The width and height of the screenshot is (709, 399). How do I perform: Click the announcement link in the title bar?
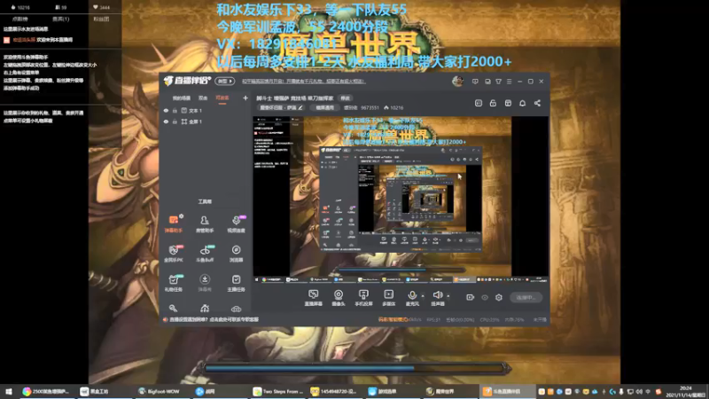[303, 82]
